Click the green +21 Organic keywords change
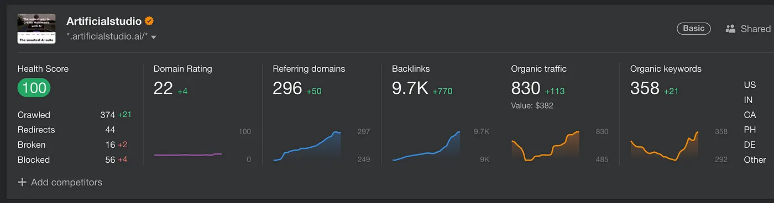Viewport: 774px width, 203px height. tap(671, 91)
